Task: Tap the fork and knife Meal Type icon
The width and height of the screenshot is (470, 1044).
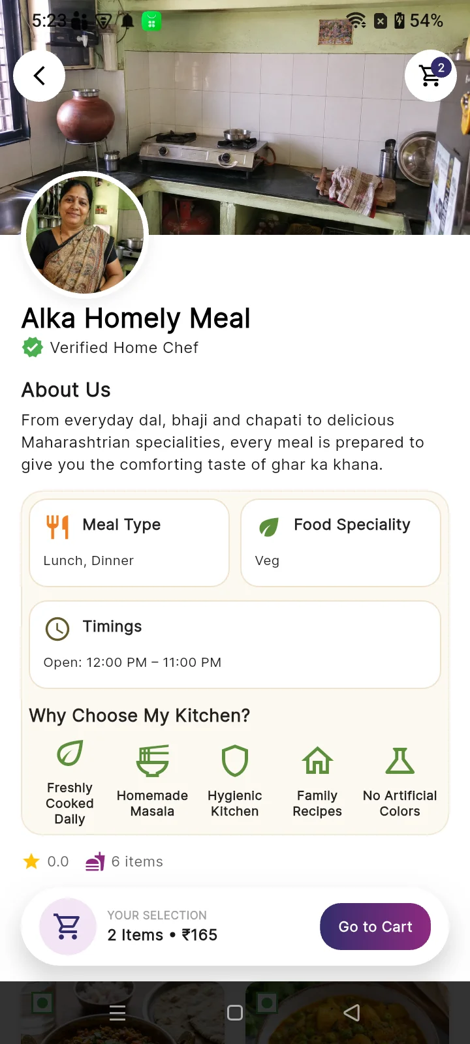Action: click(57, 527)
